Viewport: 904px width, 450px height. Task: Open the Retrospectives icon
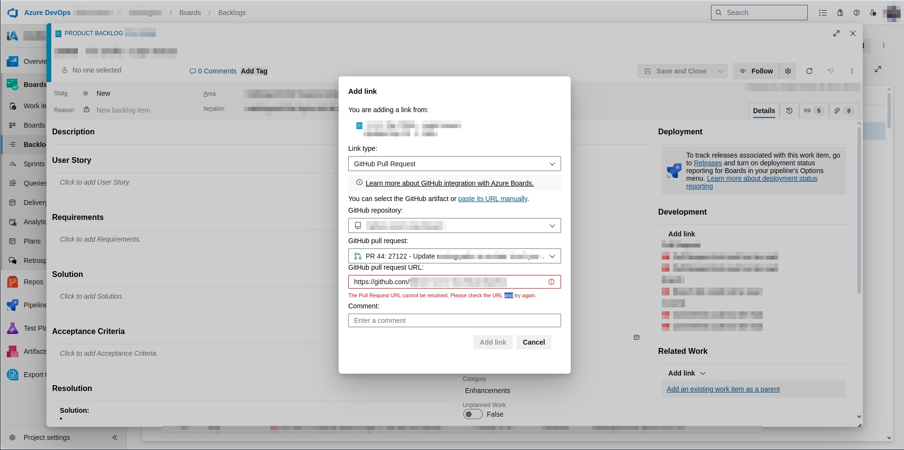click(13, 261)
